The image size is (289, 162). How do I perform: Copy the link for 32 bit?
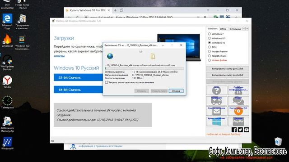click(x=228, y=69)
